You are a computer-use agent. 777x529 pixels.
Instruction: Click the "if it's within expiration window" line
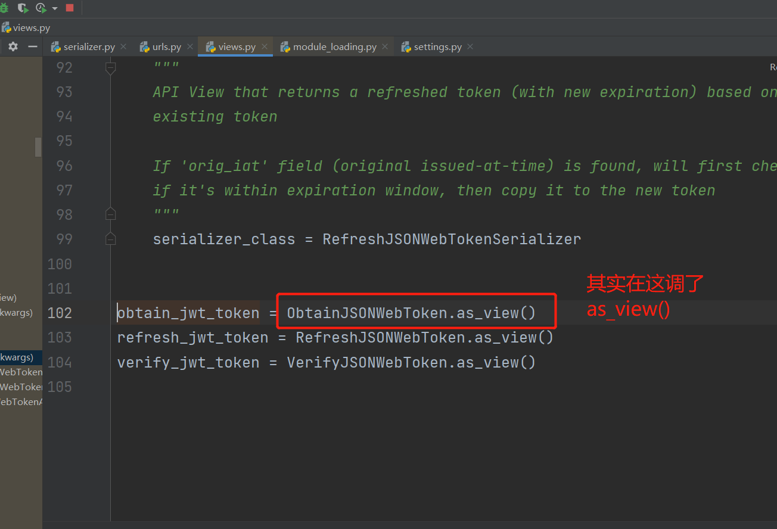point(434,190)
